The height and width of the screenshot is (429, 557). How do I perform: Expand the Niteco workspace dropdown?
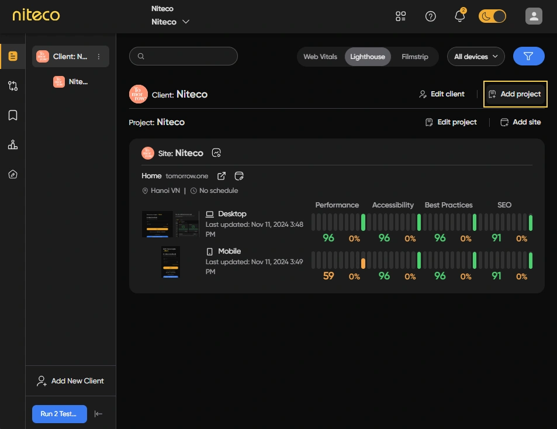coord(171,22)
